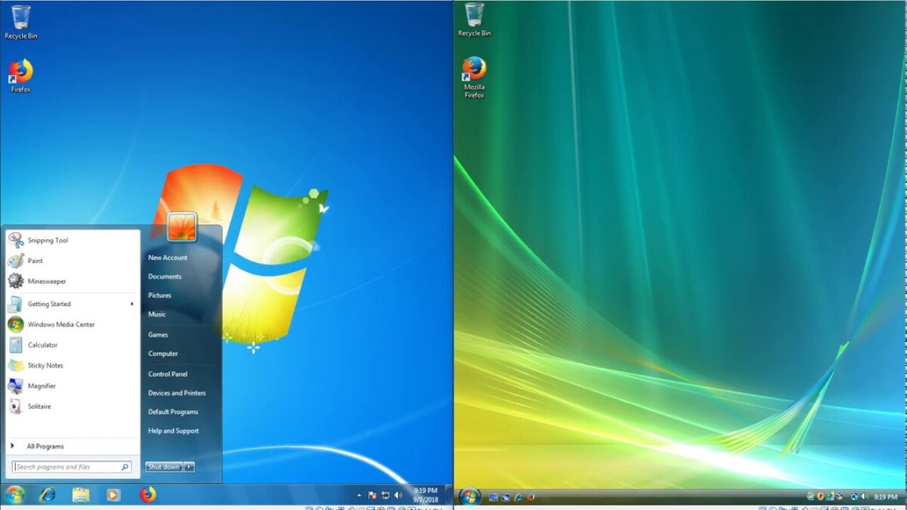Click the Search programs and files box
Screen dimensions: 907x510
(72, 467)
